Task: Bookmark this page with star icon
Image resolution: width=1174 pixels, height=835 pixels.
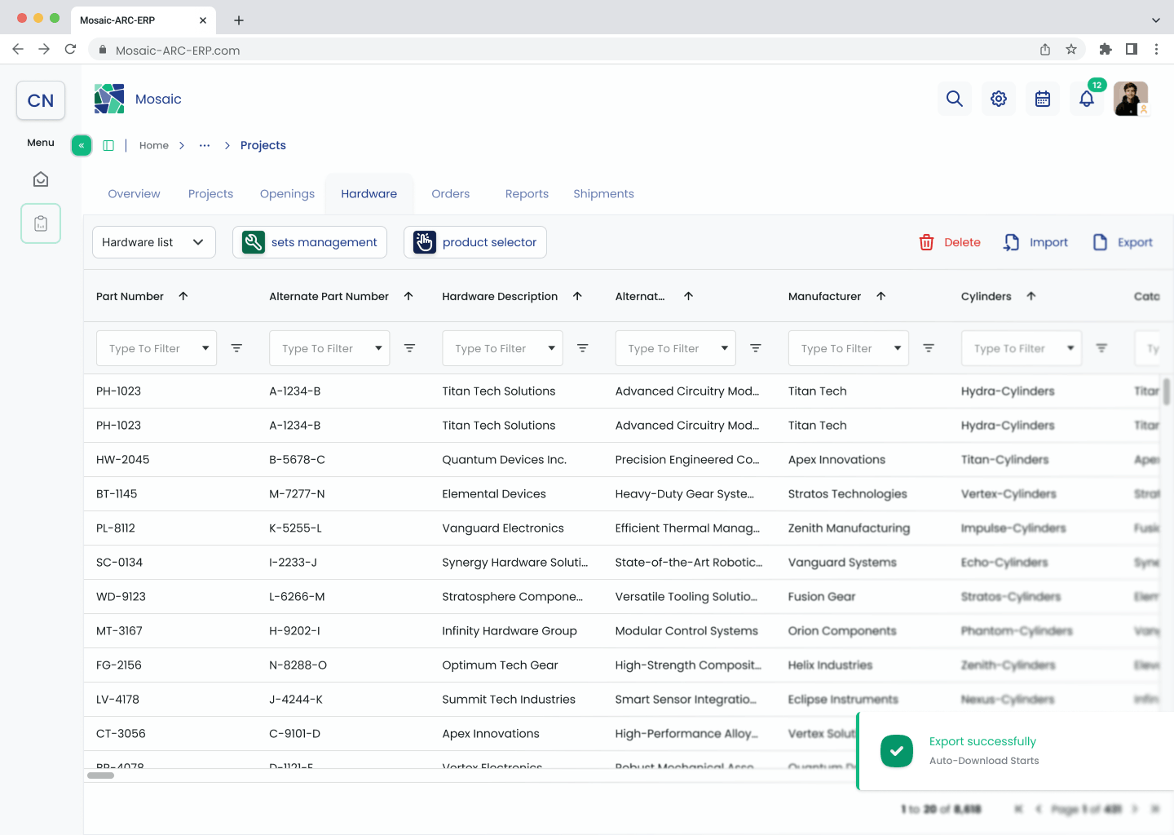Action: (1071, 50)
